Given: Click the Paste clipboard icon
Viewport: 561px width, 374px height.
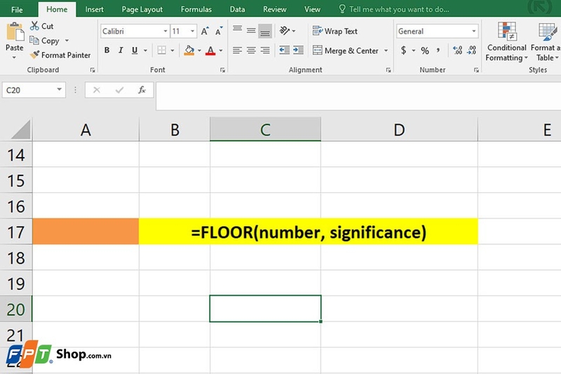Looking at the screenshot, I should click(x=15, y=32).
